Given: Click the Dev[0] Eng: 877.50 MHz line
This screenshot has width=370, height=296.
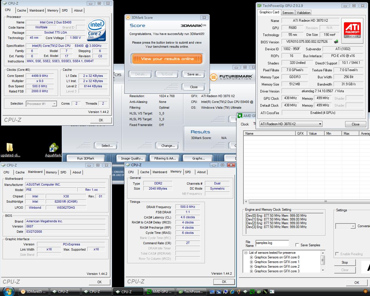Looking at the screenshot, I should point(276,216).
